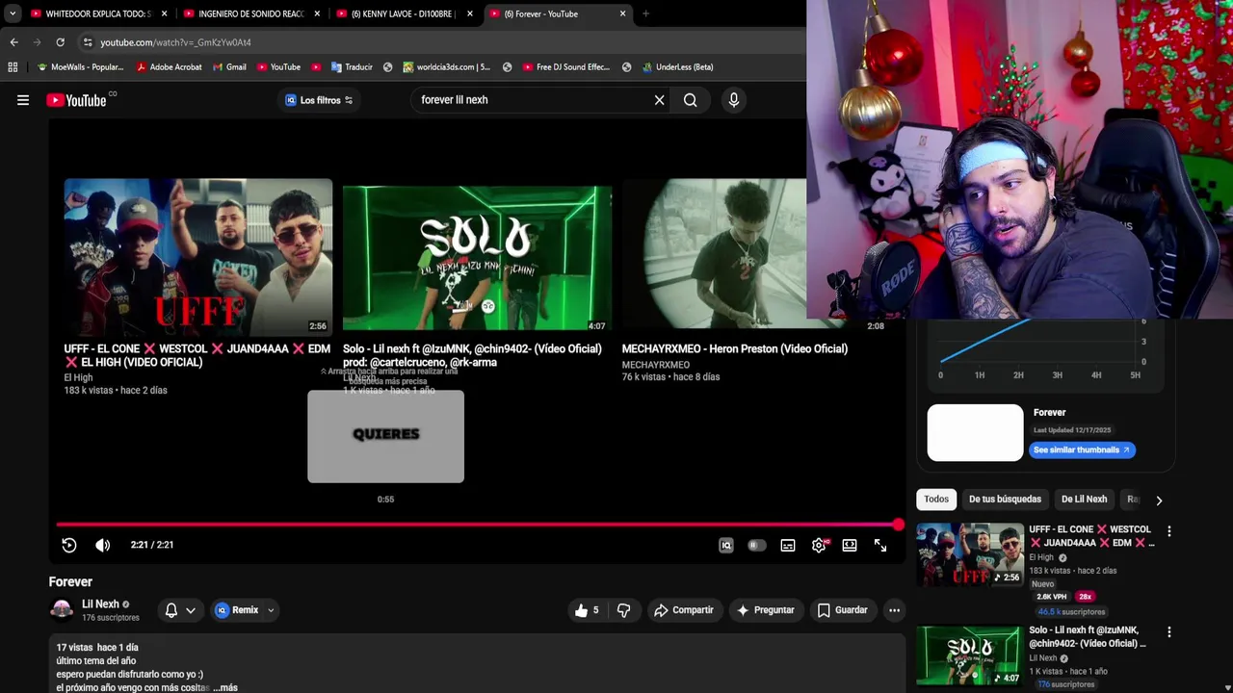This screenshot has width=1233, height=693.
Task: Open the more actions ellipsis below the video
Action: pyautogui.click(x=894, y=610)
